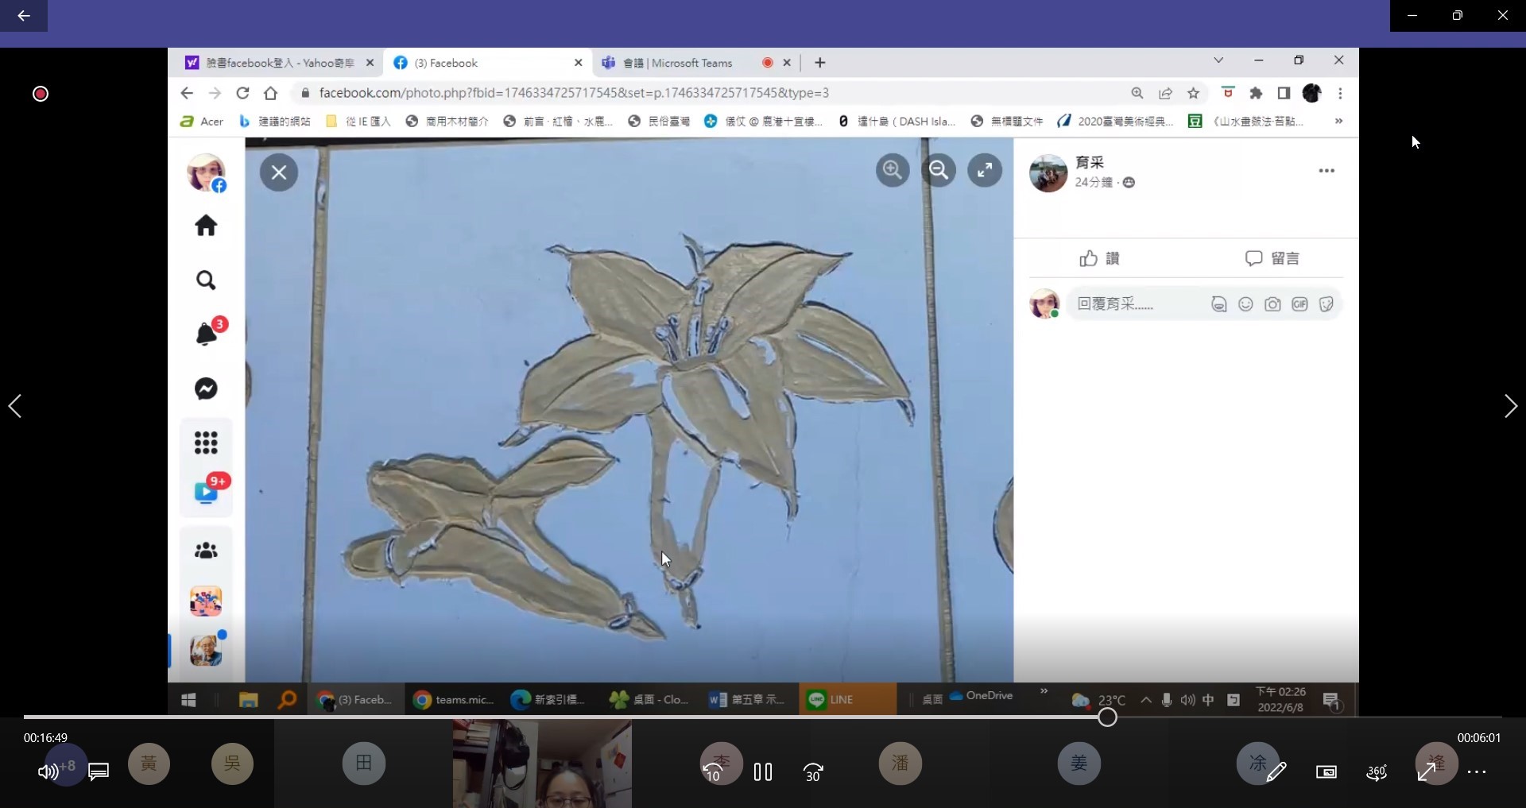The width and height of the screenshot is (1526, 808).
Task: Toggle subtitles and captions
Action: coord(99,771)
